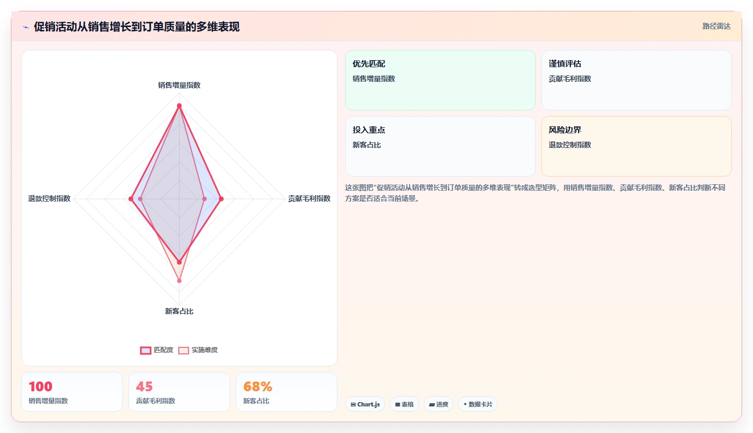The image size is (753, 433).
Task: Select the Chart.js tag chip
Action: tap(365, 404)
